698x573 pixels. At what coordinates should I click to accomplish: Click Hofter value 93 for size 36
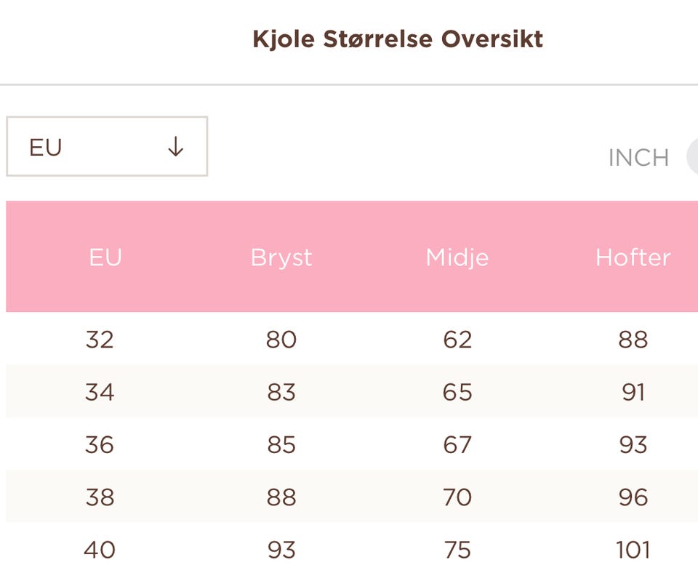[633, 444]
